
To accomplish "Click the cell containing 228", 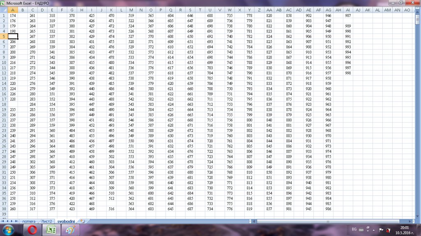I will tap(13, 99).
